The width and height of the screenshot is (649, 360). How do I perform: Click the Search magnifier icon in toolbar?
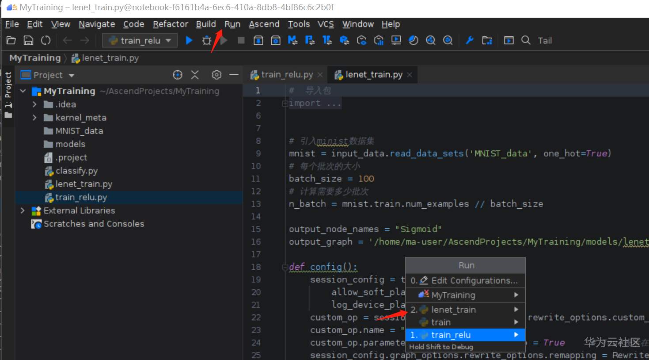click(x=526, y=40)
